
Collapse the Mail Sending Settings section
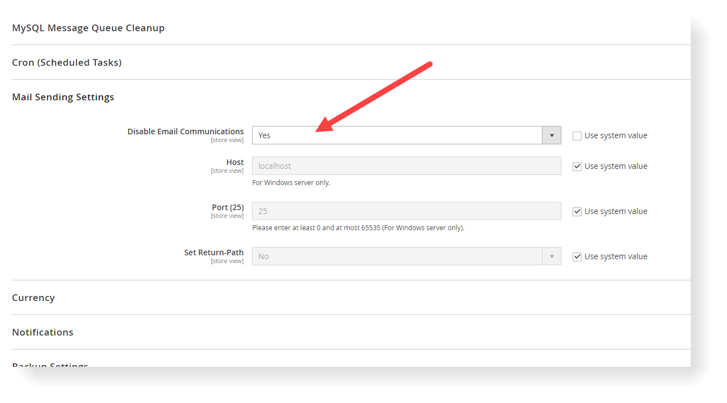(63, 96)
